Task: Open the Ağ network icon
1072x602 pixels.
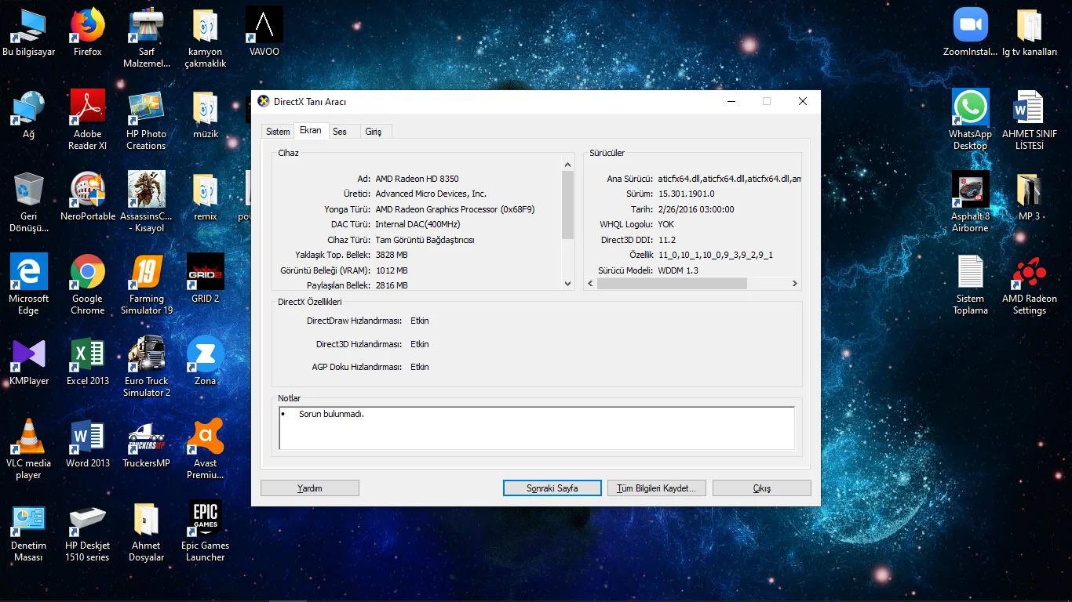Action: (x=29, y=115)
